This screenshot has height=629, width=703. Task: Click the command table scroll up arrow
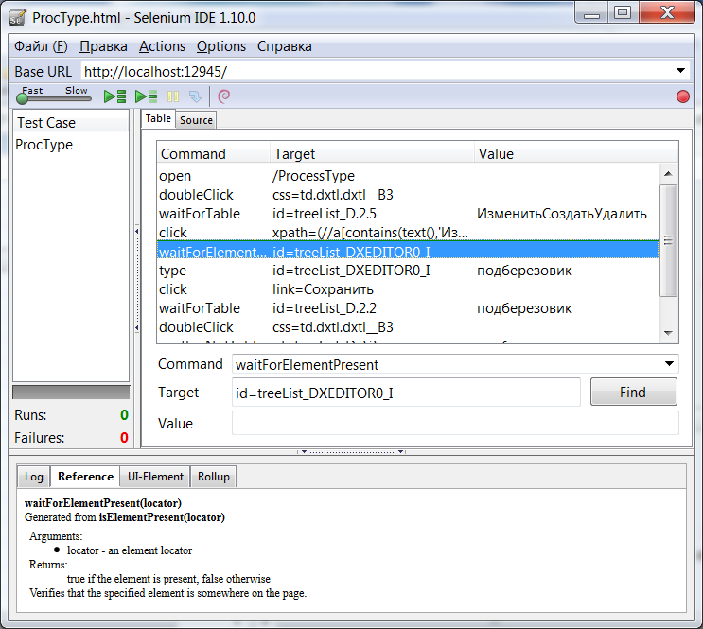pos(668,173)
